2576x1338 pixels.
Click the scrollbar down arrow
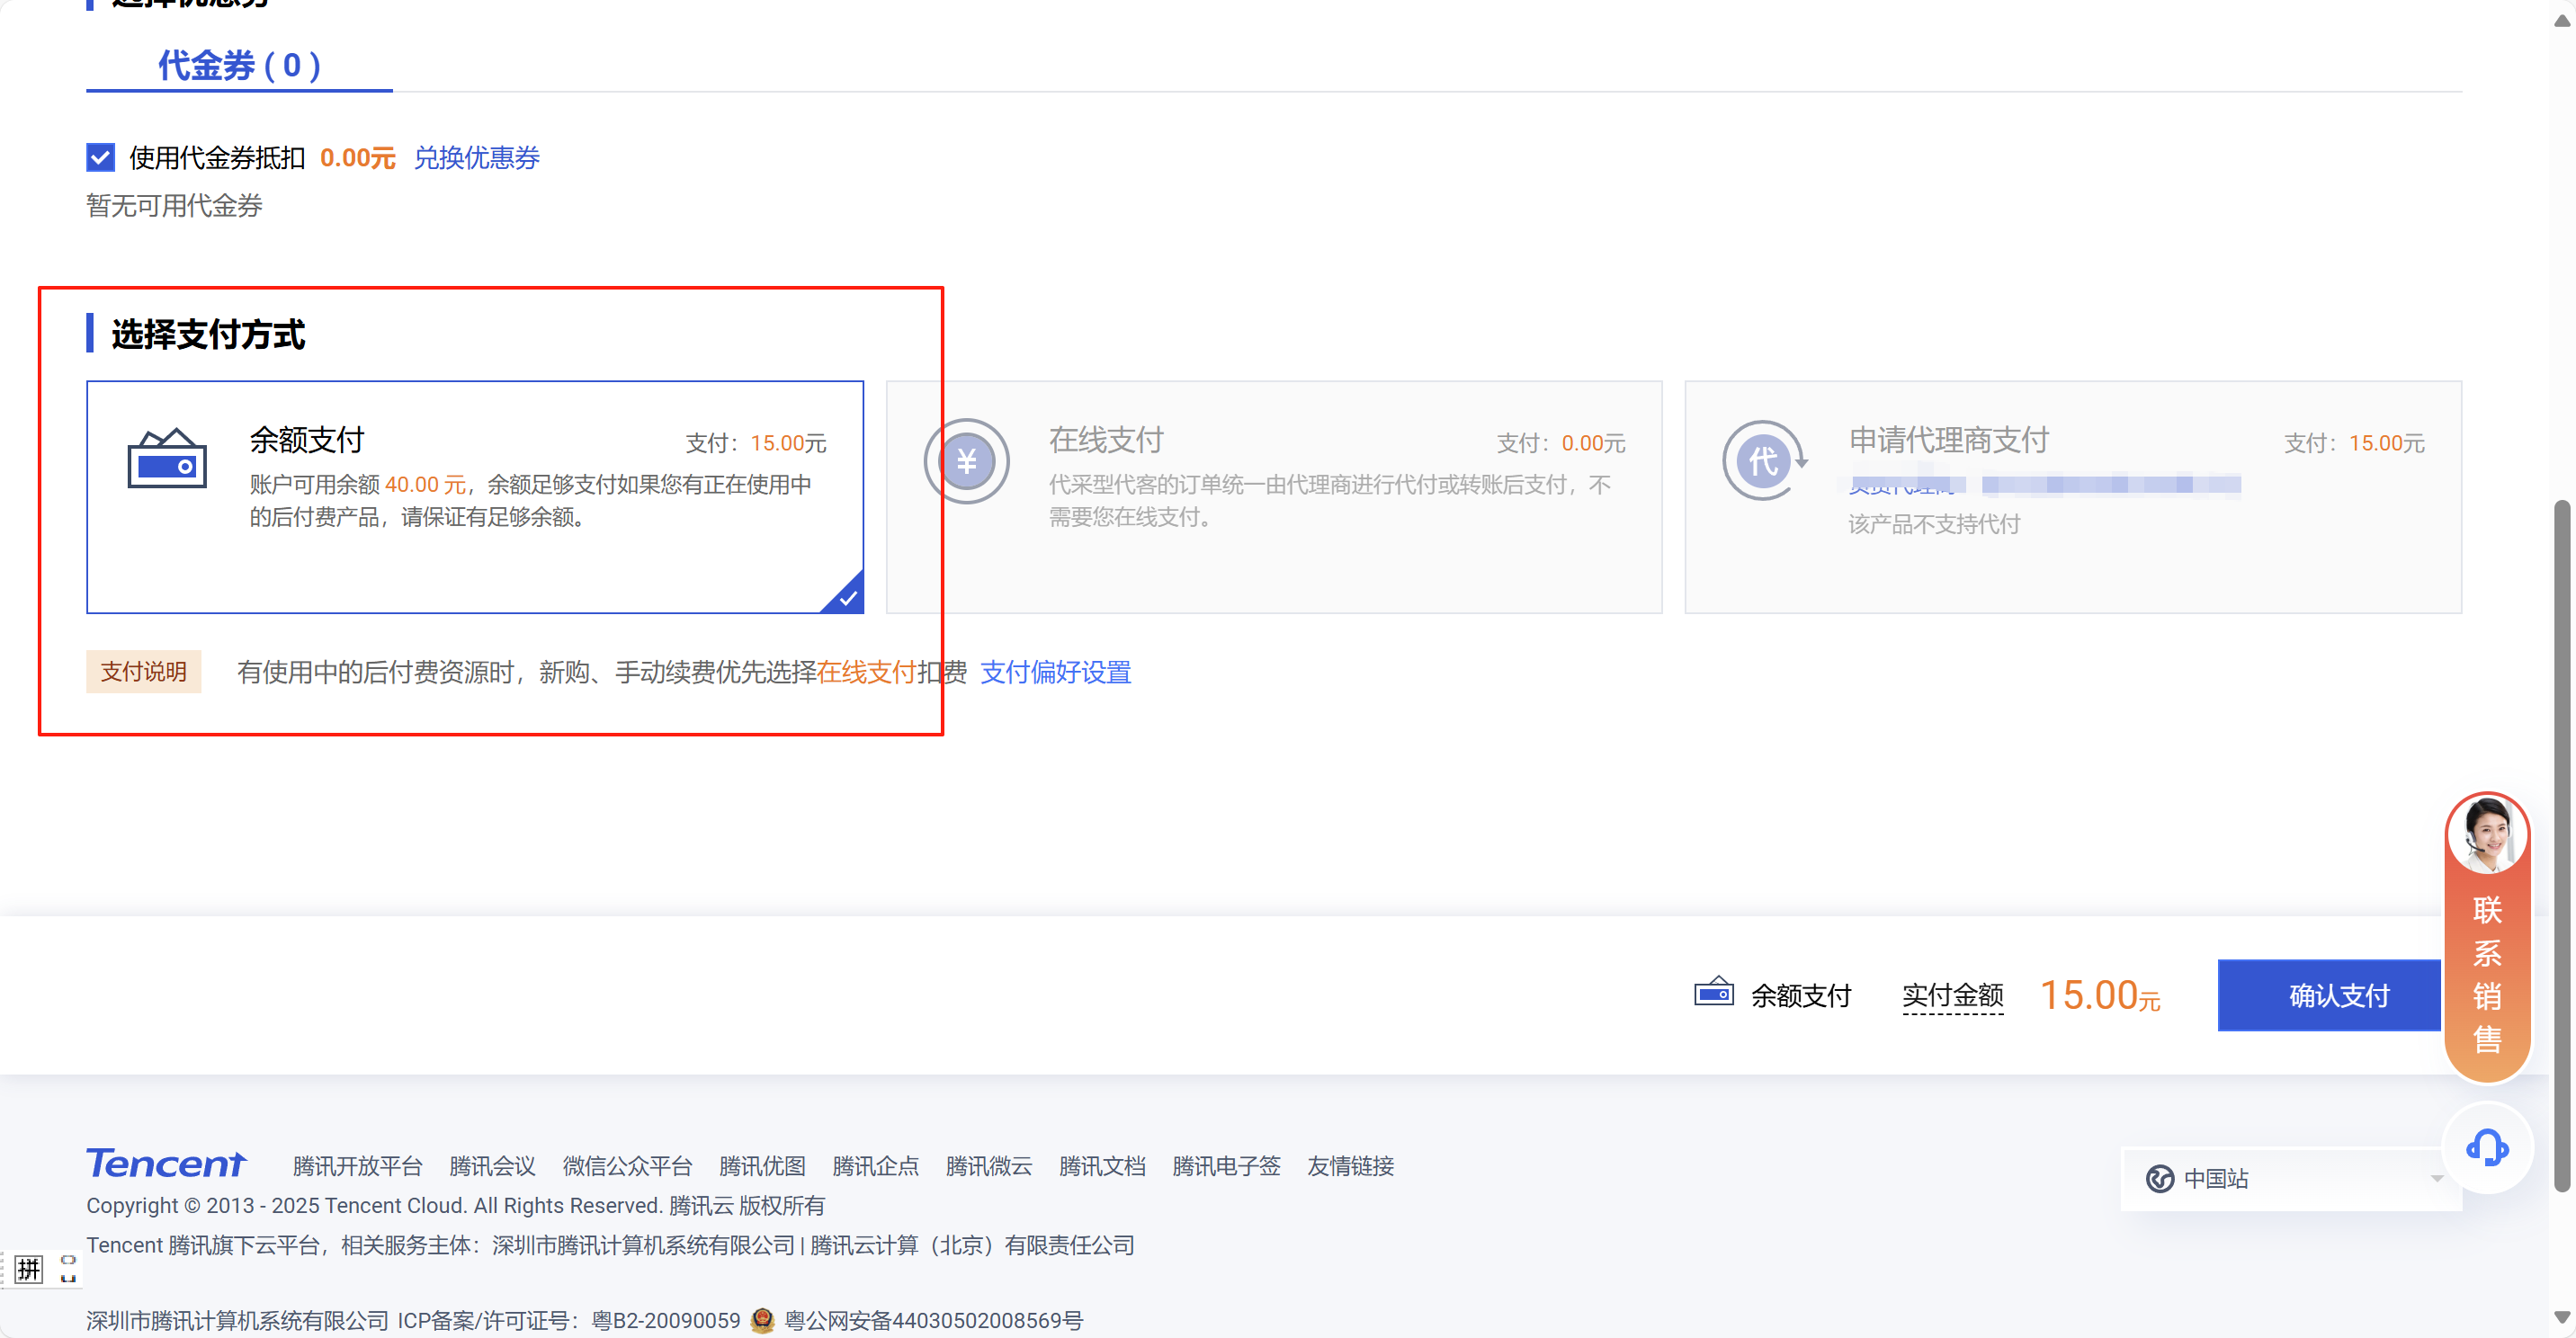click(x=2562, y=1317)
